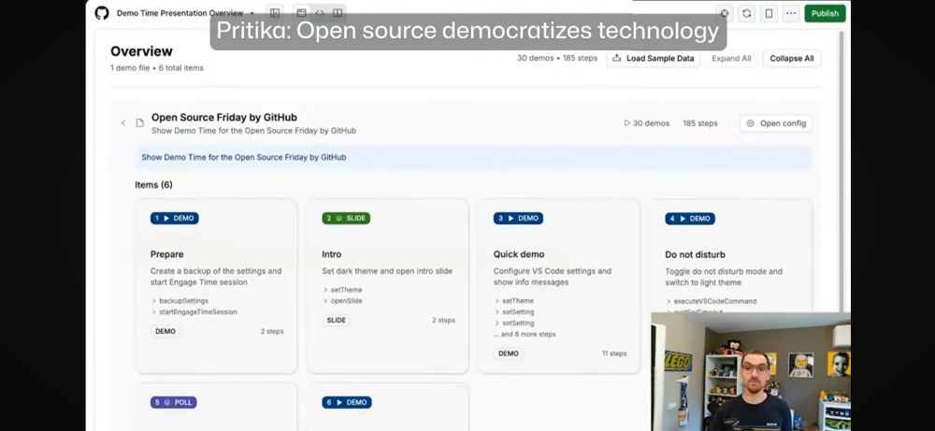
Task: Open the Intro card title
Action: 332,254
